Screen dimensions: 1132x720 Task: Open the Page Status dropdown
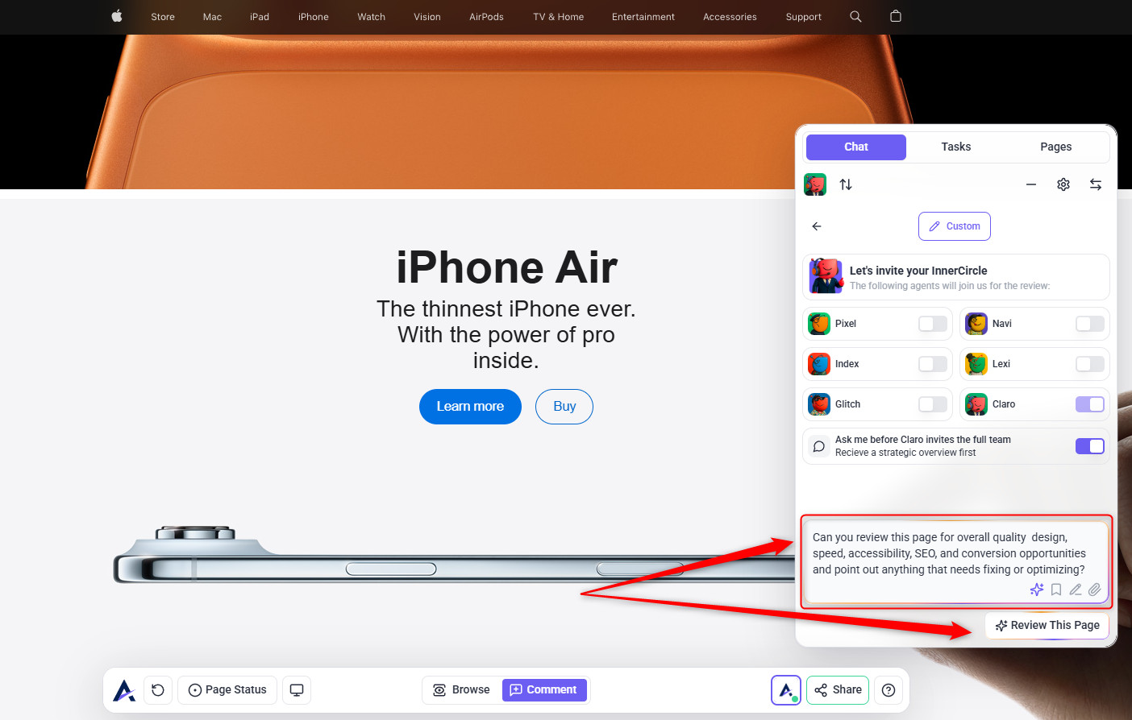[227, 690]
